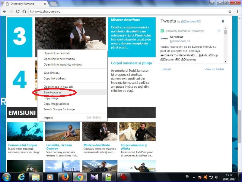
Task: Open Internet Explorer from the taskbar
Action: (x=21, y=177)
